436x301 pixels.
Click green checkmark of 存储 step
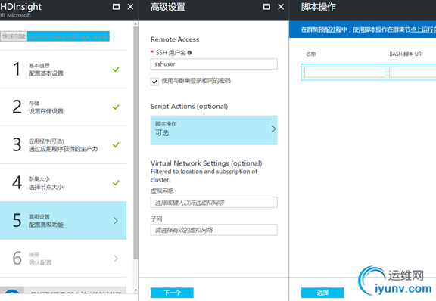pos(116,107)
